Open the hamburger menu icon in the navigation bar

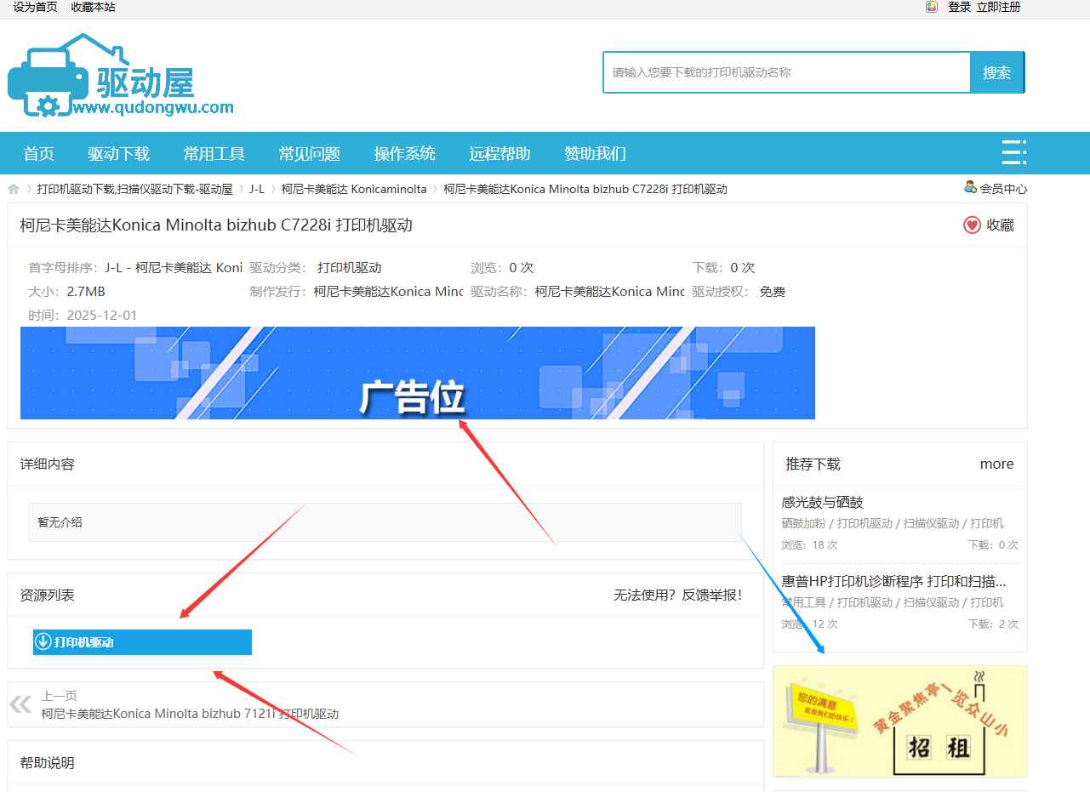click(1013, 152)
